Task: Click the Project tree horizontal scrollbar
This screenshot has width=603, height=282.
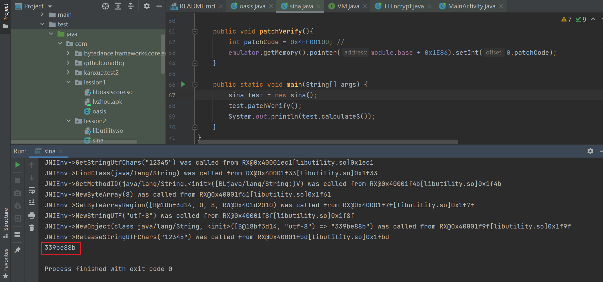Action: tap(75, 142)
